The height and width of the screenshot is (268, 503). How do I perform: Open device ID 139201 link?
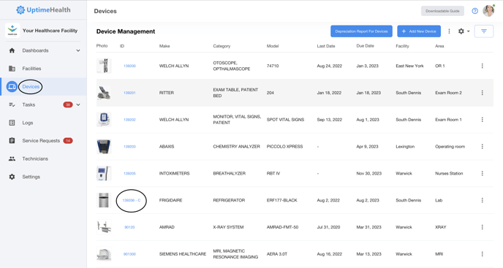point(129,93)
